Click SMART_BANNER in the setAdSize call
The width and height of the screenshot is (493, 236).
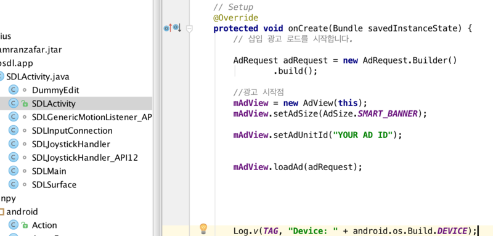pyautogui.click(x=388, y=113)
